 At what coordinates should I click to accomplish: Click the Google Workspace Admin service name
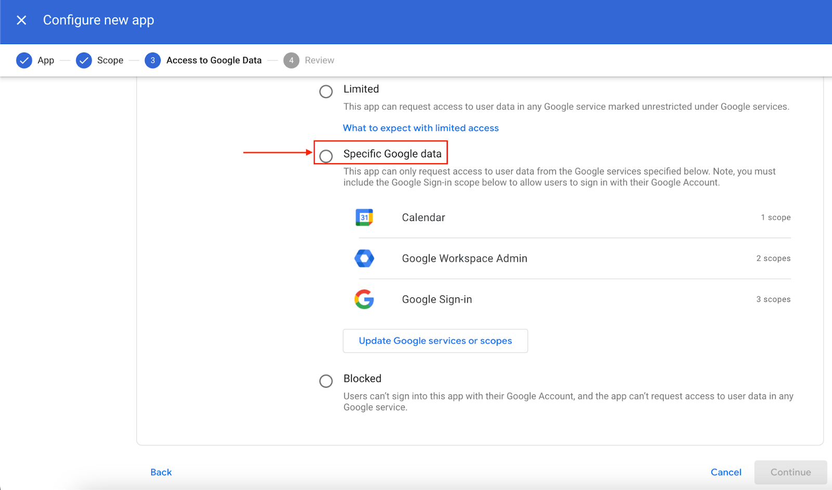click(x=464, y=258)
